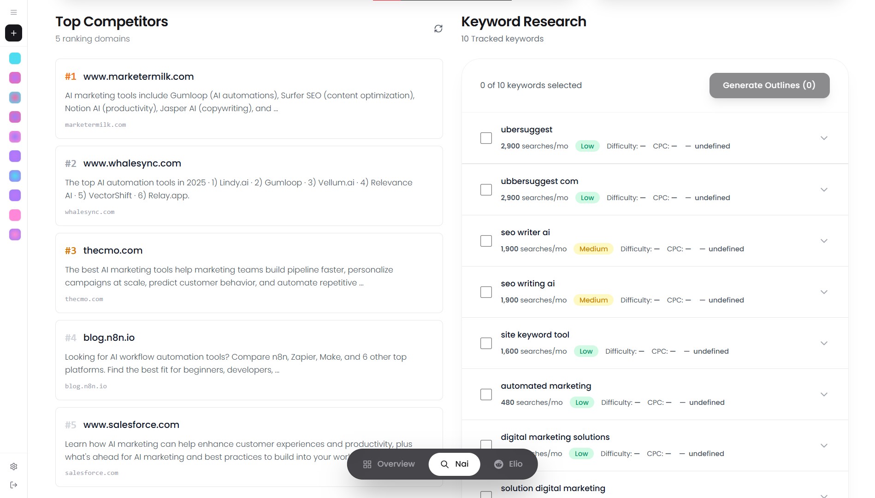Viewport: 875px width, 498px height.
Task: Open www.salesforce.com competitor card title
Action: [x=131, y=425]
